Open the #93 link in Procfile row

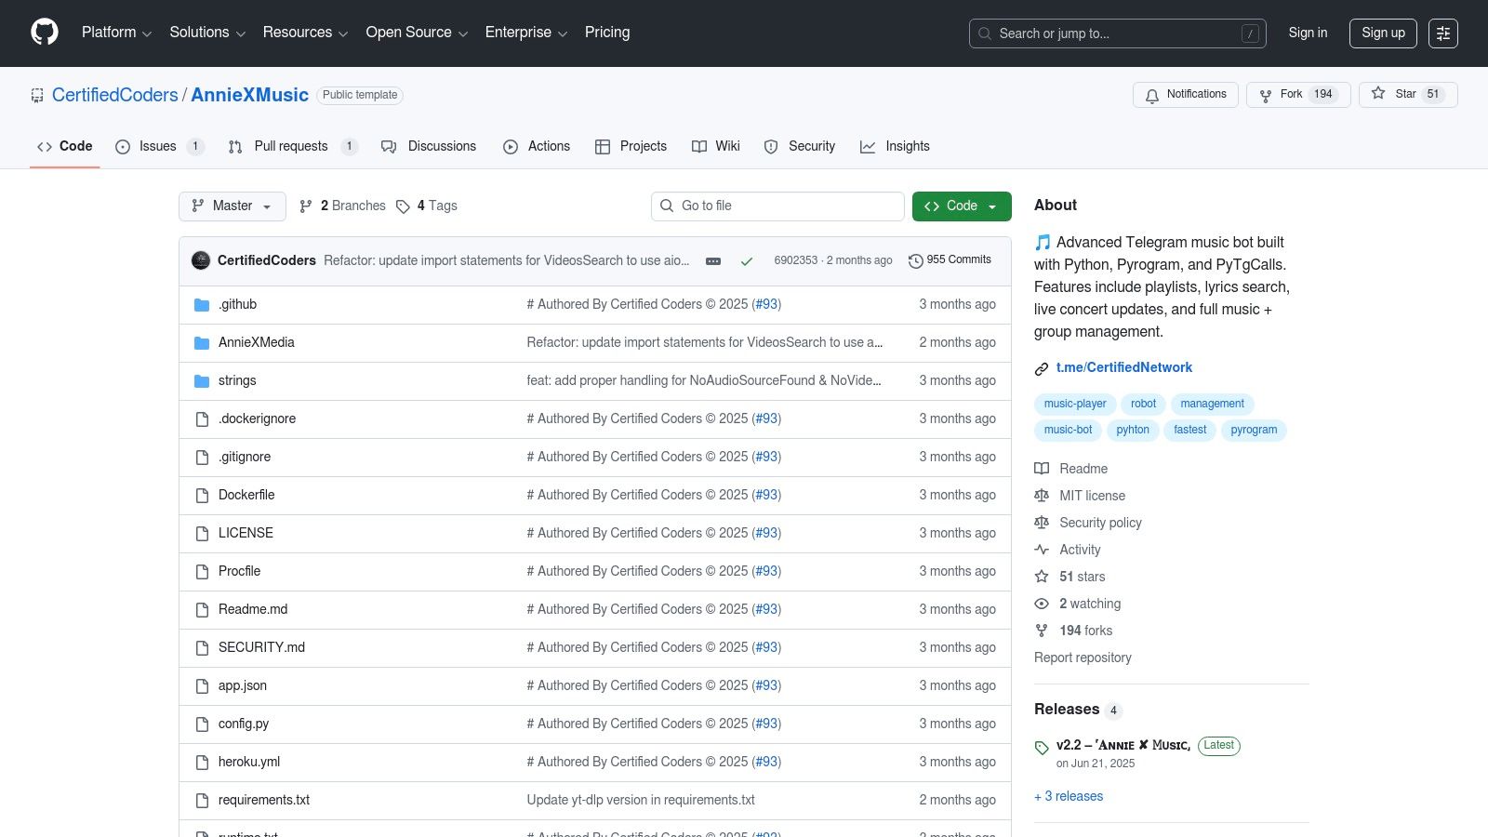click(766, 571)
